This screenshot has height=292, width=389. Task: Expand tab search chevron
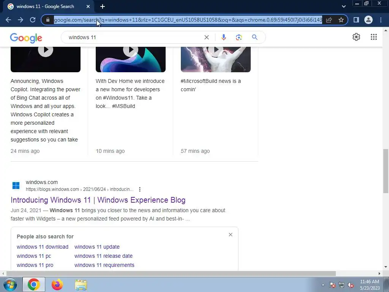343,7
